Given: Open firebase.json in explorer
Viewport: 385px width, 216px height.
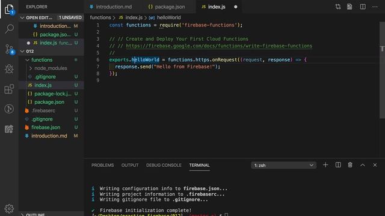Looking at the screenshot, I should pyautogui.click(x=52, y=127).
